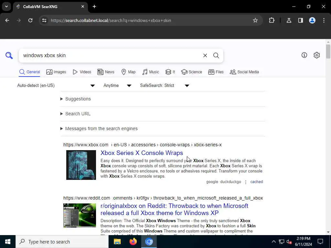The height and width of the screenshot is (248, 331).
Task: Click the Chromium taskbar icon
Action: coord(149,242)
